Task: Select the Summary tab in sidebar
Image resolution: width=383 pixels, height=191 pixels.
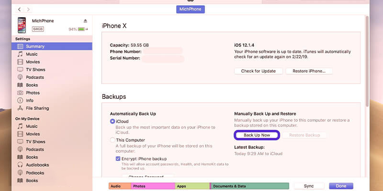Action: click(52, 46)
